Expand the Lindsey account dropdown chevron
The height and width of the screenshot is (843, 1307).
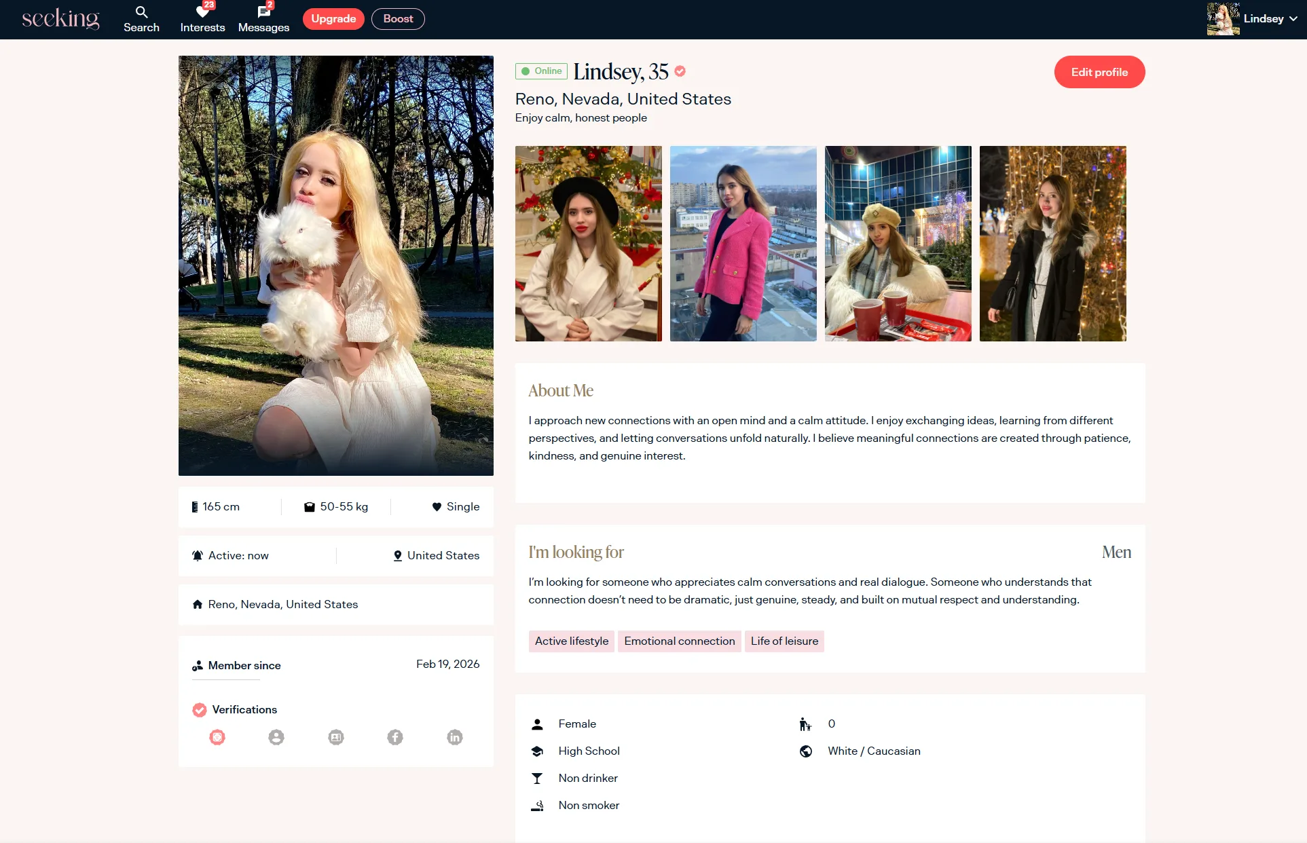(x=1293, y=19)
